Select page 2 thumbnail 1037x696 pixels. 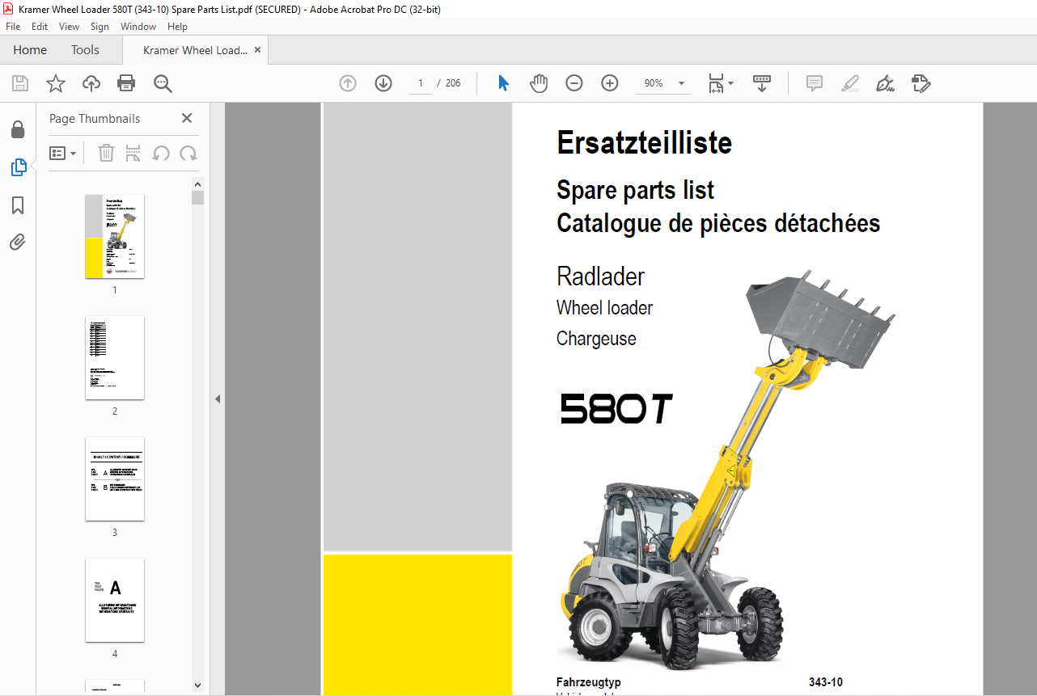115,357
